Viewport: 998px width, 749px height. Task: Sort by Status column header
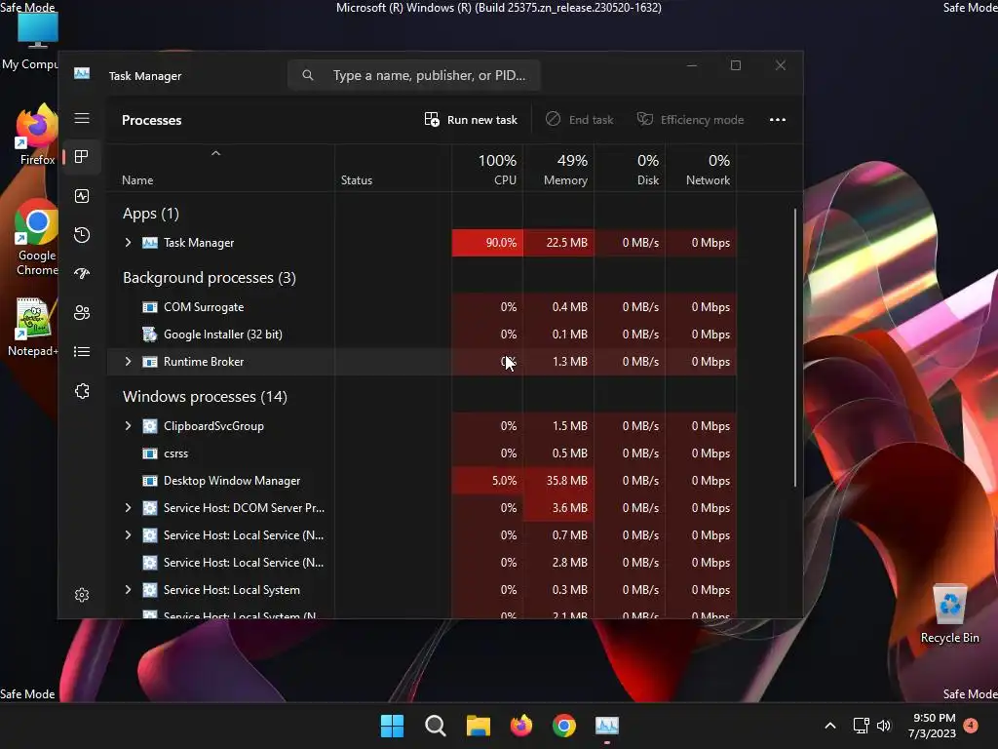[x=357, y=180]
